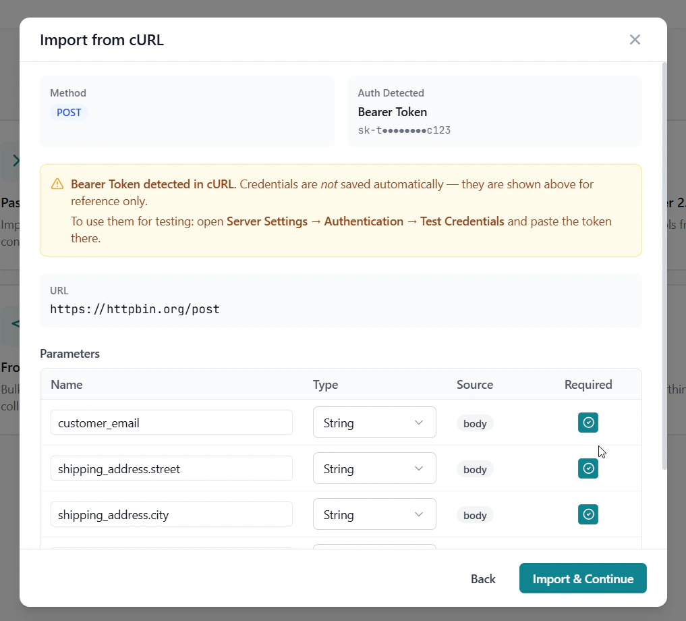
Task: Toggle required for shipping_address.street
Action: tap(588, 468)
